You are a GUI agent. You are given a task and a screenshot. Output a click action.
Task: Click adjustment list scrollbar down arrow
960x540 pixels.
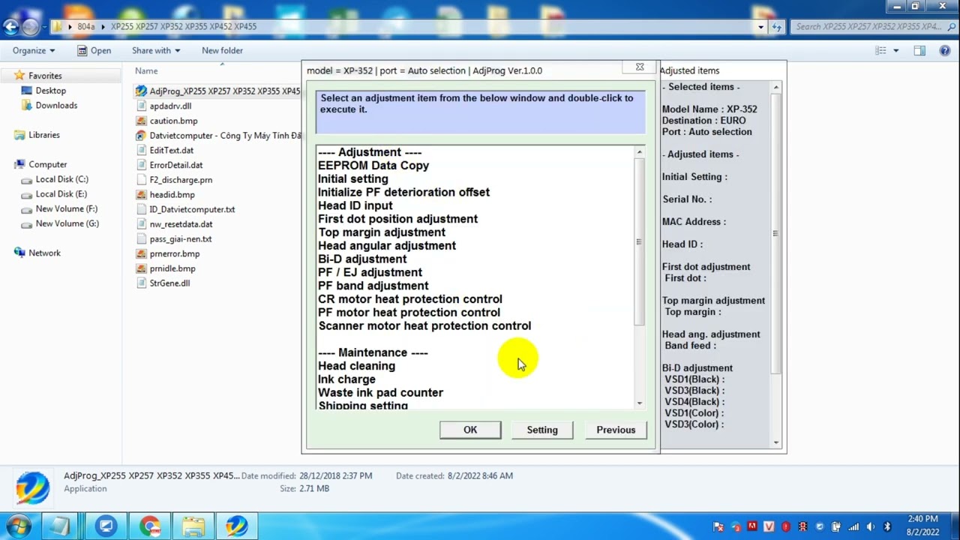click(x=639, y=403)
